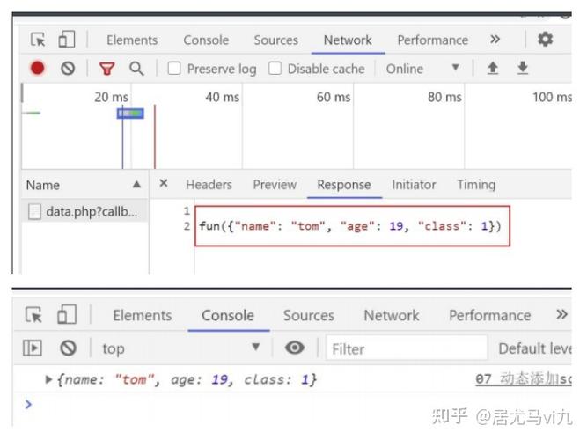Create live expression with eye icon
This screenshot has height=440, width=587.
pos(295,348)
